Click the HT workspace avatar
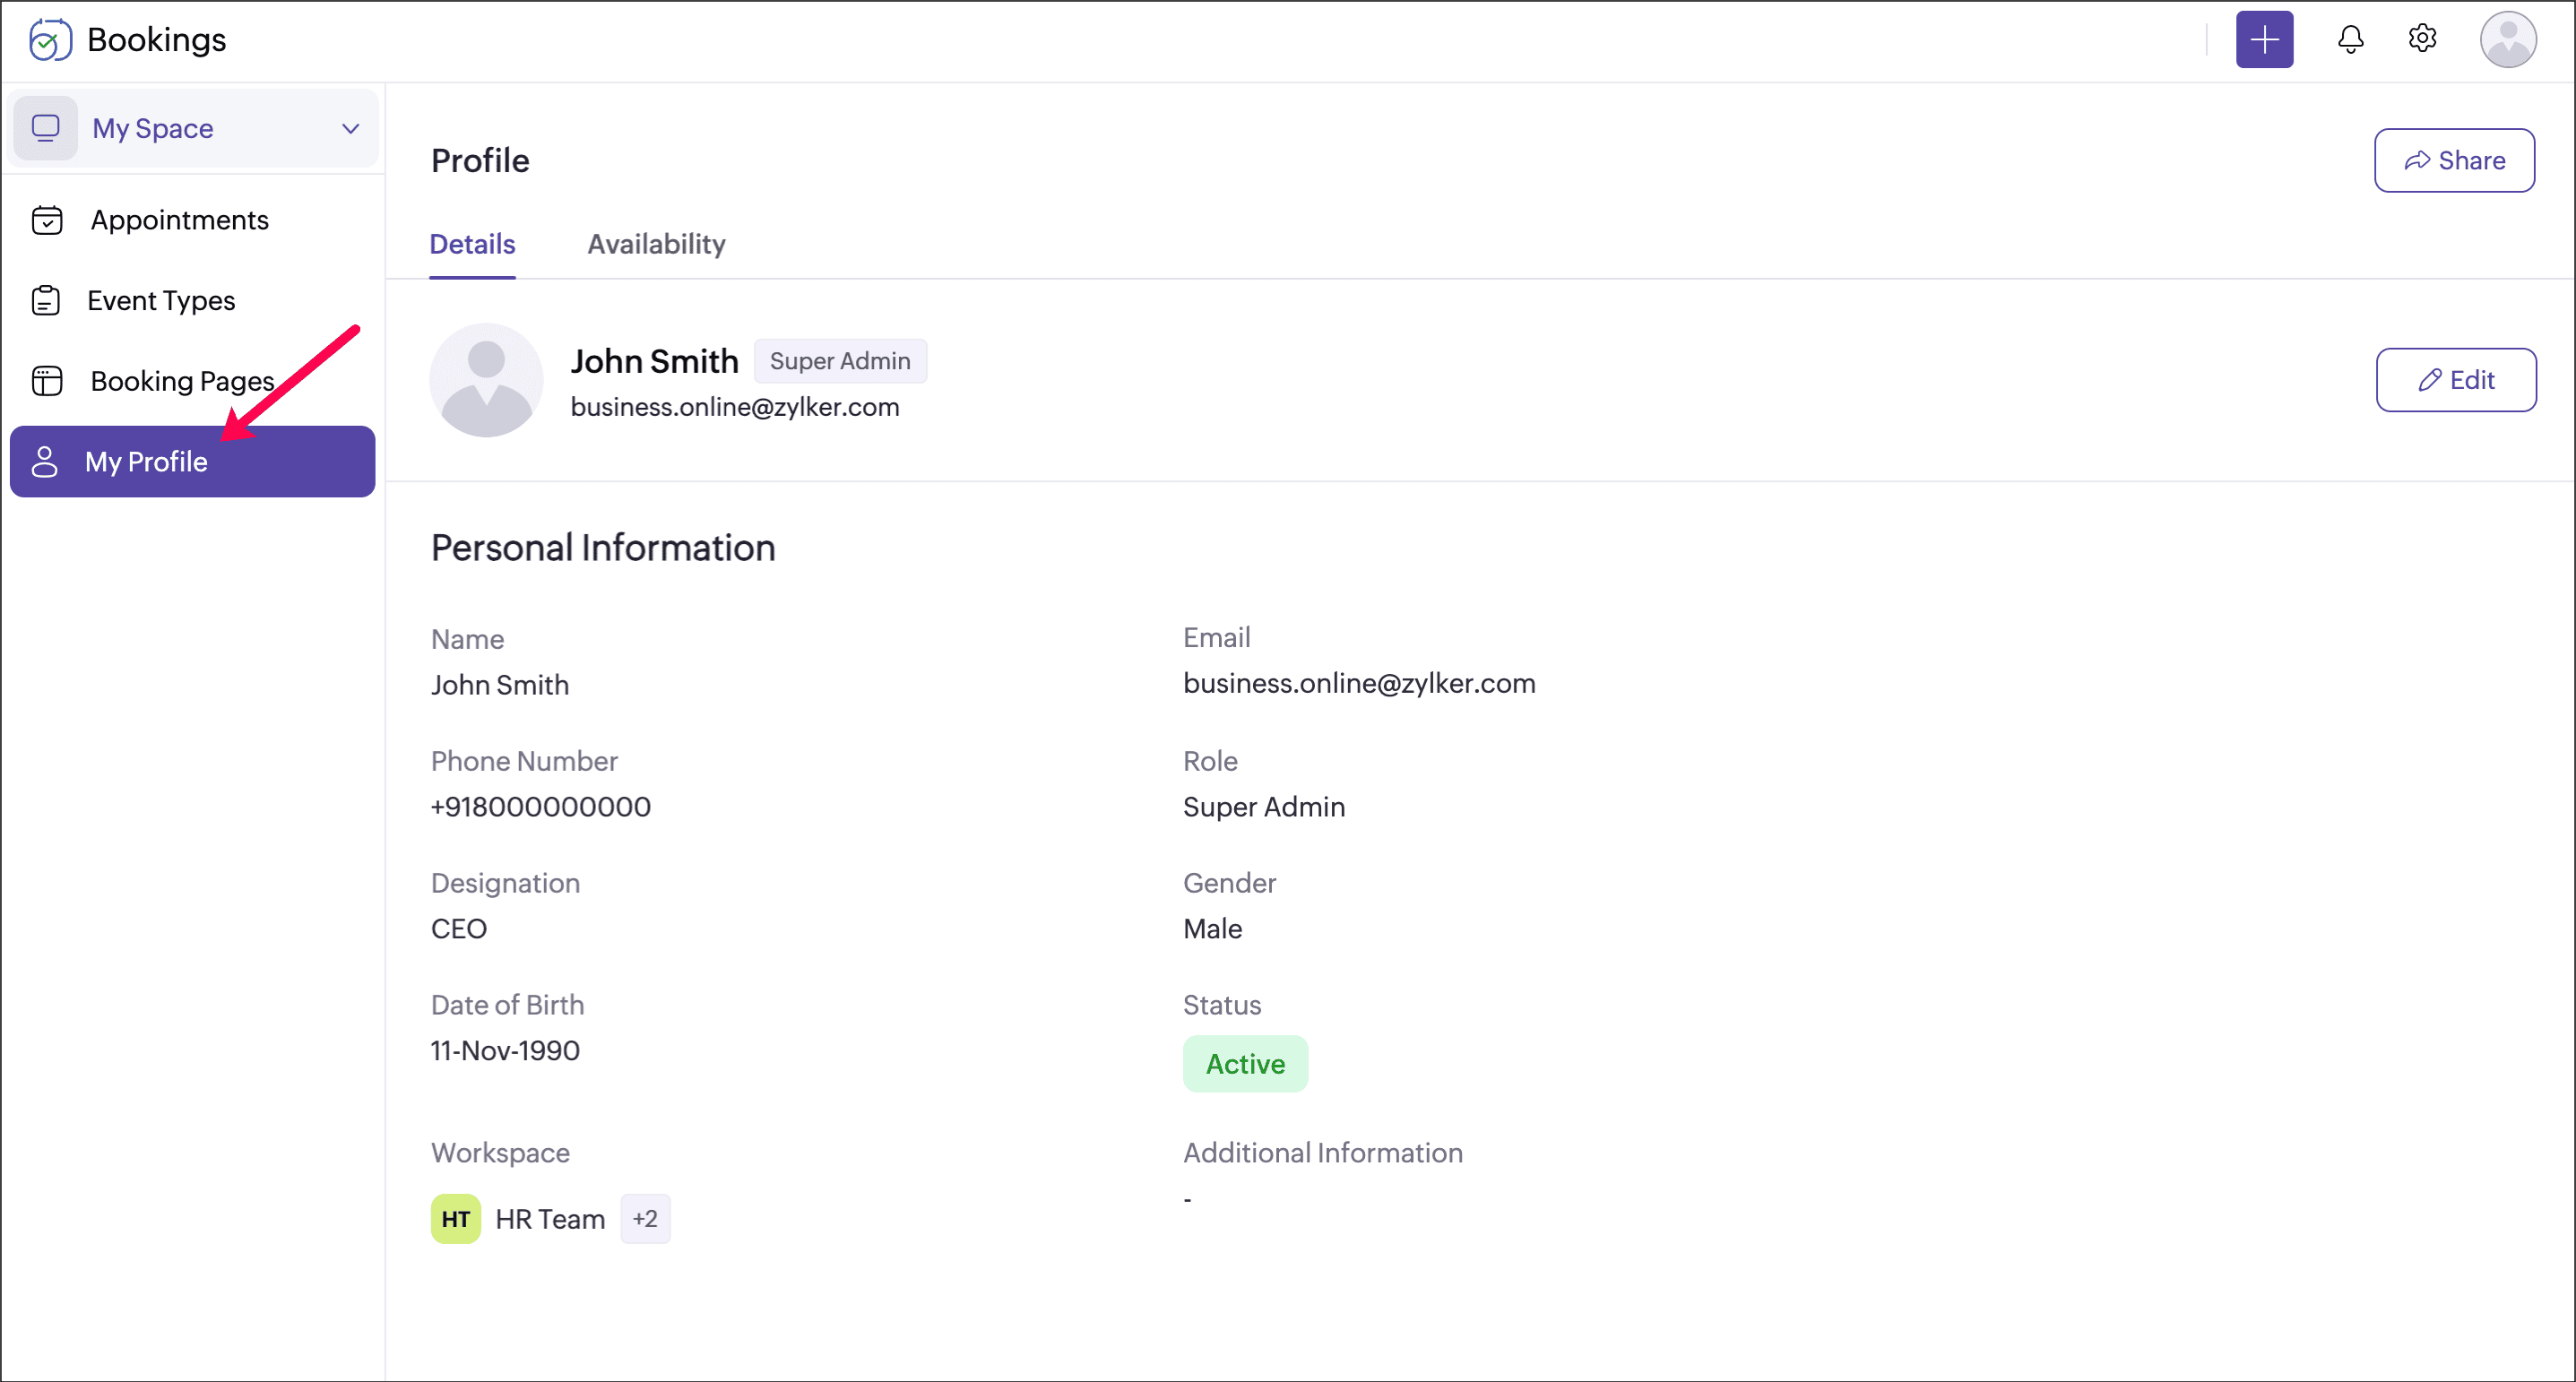 click(455, 1219)
